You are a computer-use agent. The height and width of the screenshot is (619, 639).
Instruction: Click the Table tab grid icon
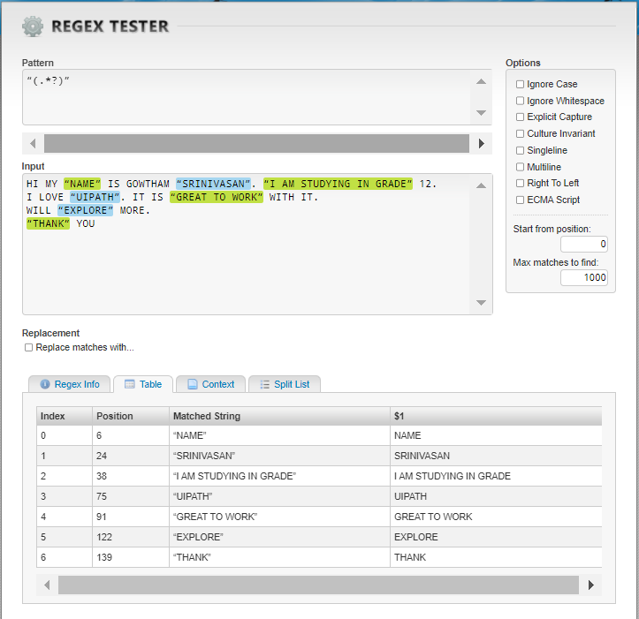pos(129,384)
